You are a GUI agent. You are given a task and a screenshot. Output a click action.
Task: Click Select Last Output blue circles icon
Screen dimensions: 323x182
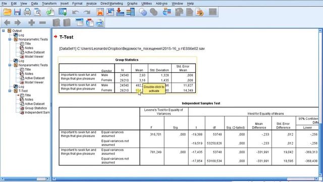[x=143, y=12]
